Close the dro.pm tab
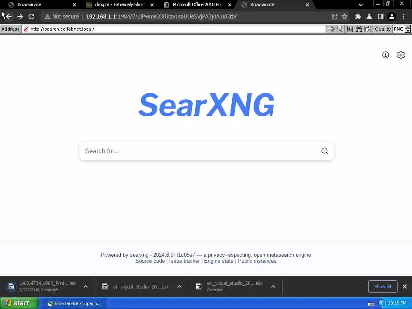Viewport: 412px width, 309px height. [152, 5]
